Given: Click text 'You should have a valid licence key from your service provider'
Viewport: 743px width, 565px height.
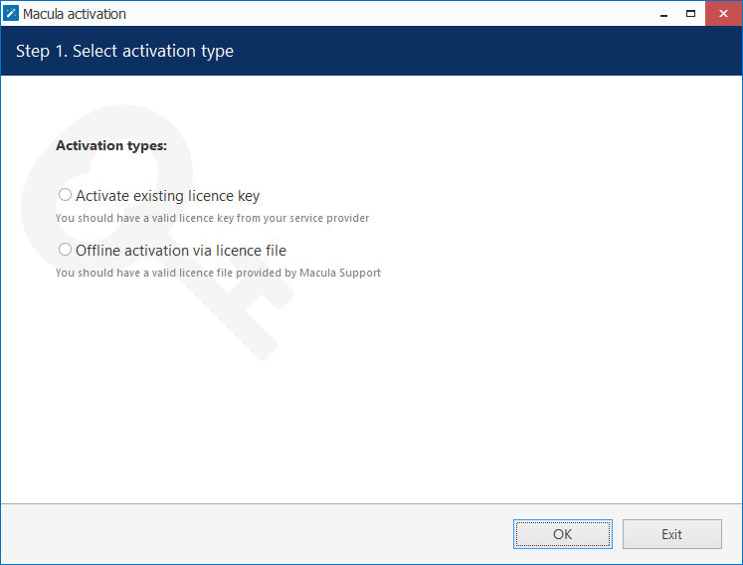Looking at the screenshot, I should coord(212,218).
